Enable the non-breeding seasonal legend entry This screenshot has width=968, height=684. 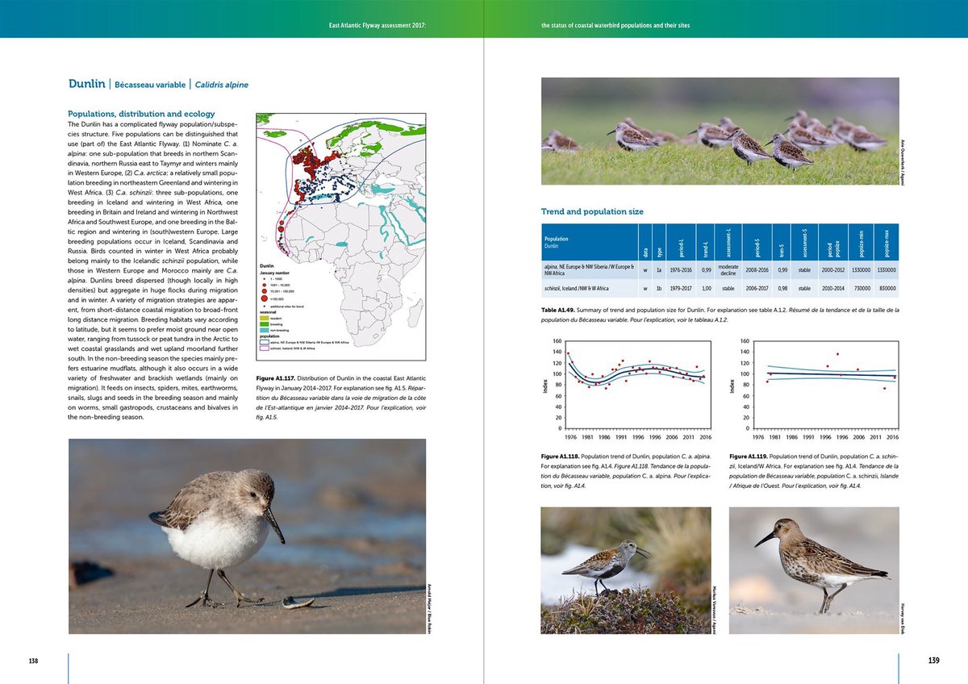tap(264, 330)
